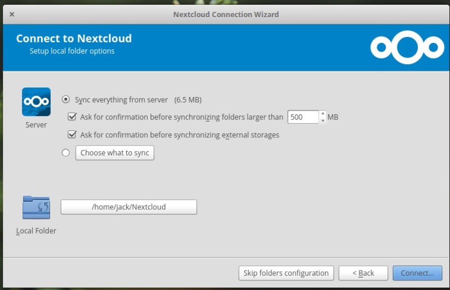Click the Local Folder sync icon
Image resolution: width=450 pixels, height=290 pixels.
tap(36, 208)
